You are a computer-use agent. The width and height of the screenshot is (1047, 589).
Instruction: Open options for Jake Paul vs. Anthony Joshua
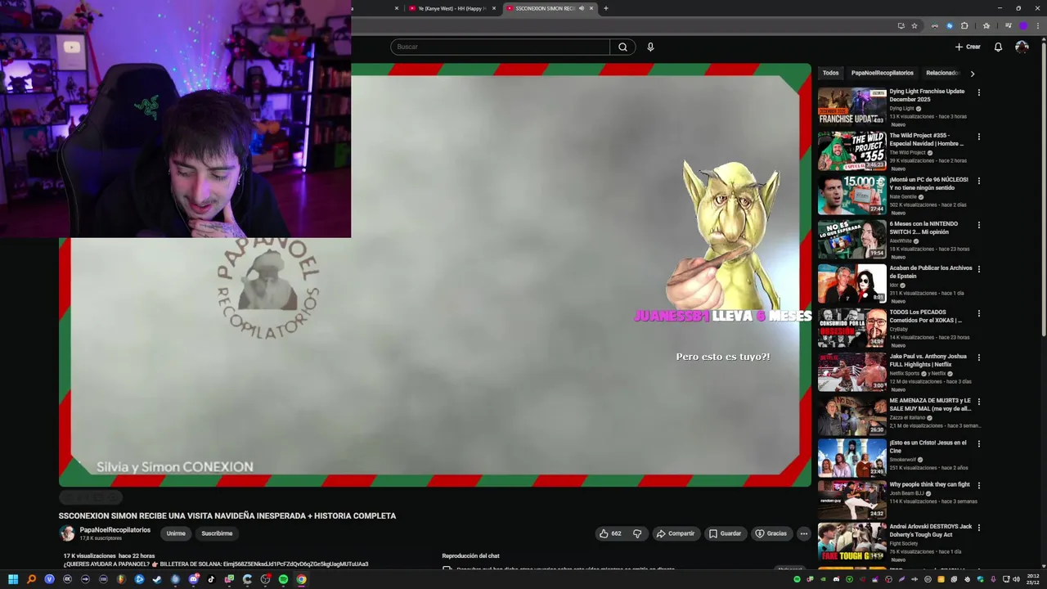coord(978,357)
